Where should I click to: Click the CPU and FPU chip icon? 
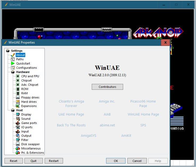tap(18, 76)
